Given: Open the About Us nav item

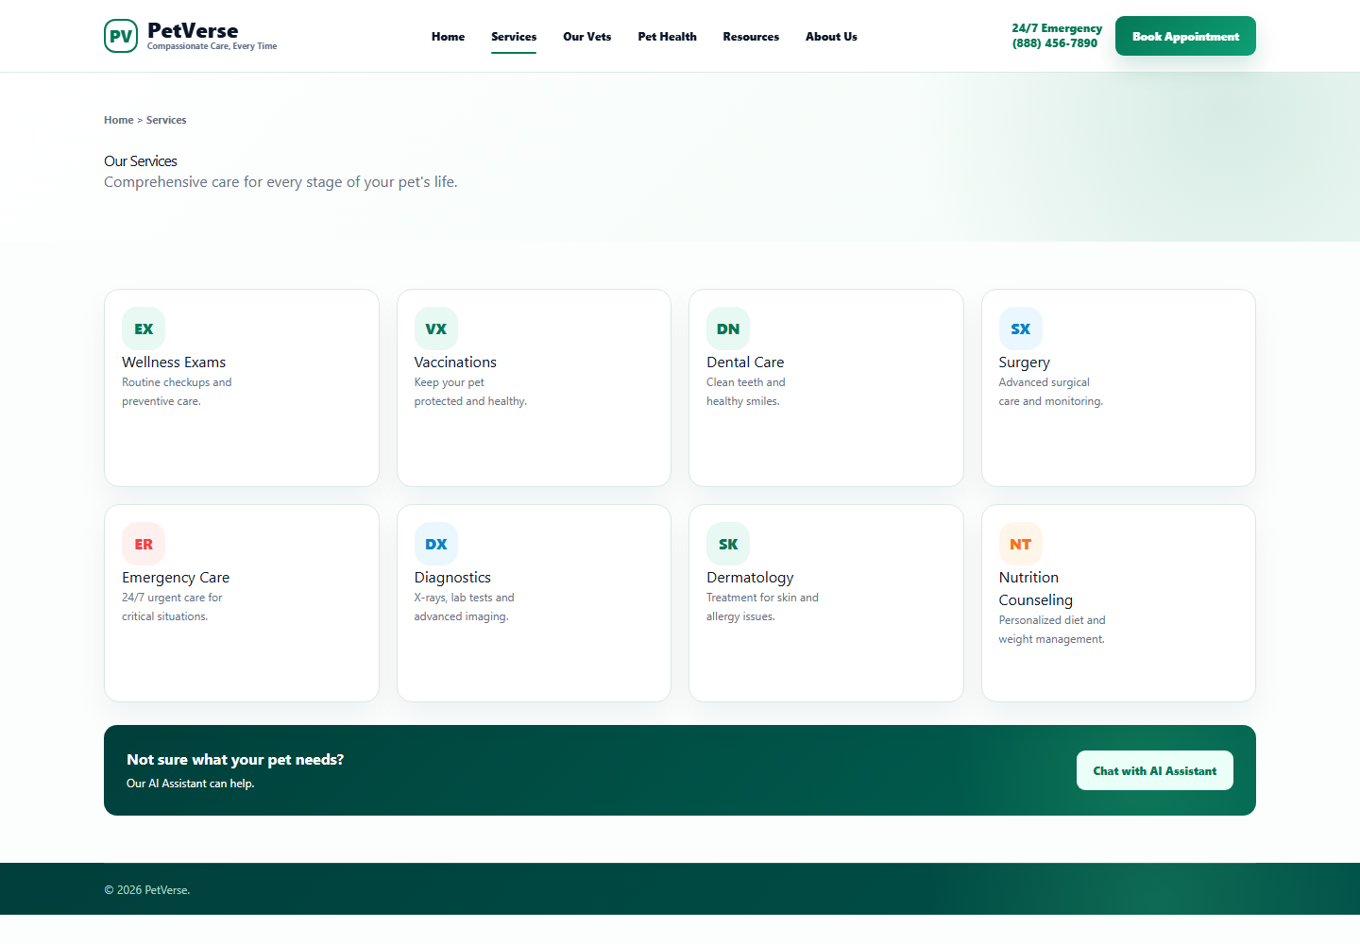Looking at the screenshot, I should 831,37.
